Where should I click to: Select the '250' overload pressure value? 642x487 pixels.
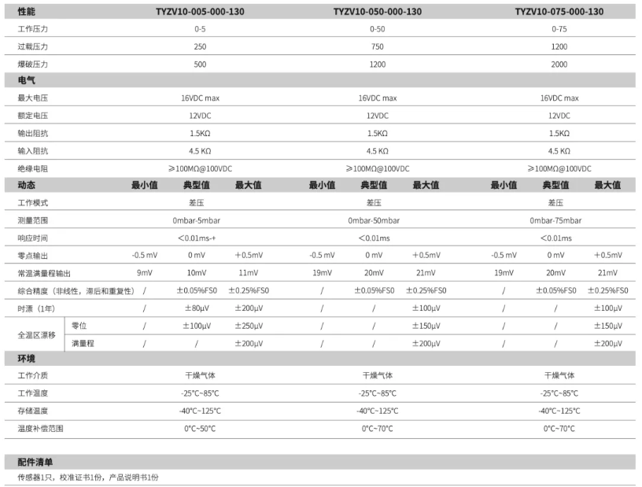tap(200, 46)
